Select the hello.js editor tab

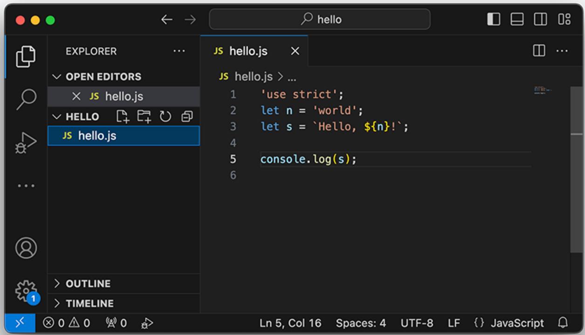point(248,51)
